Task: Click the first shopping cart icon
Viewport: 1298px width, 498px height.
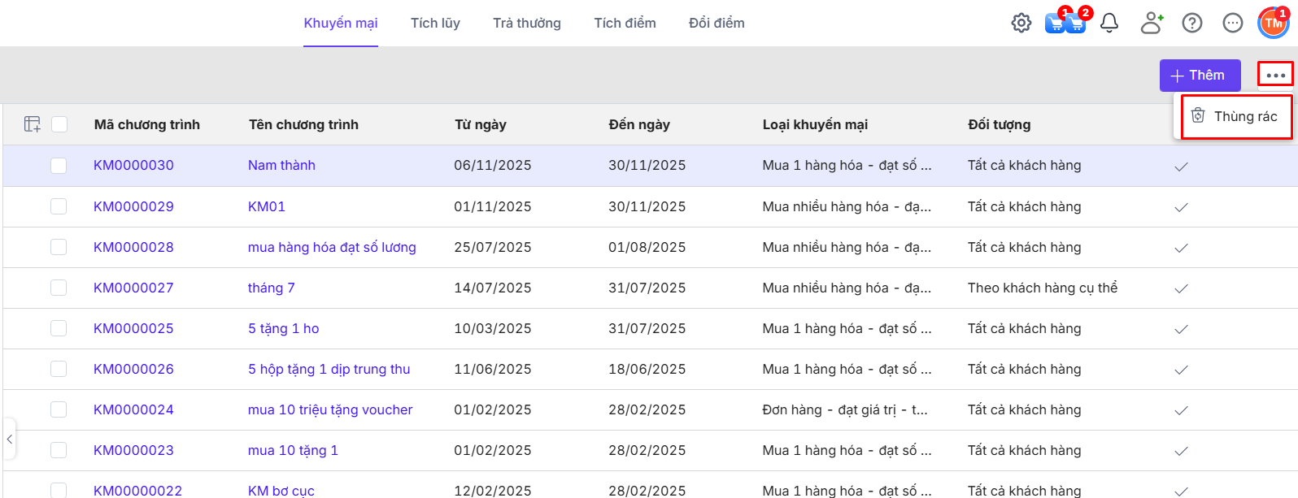Action: 1055,23
